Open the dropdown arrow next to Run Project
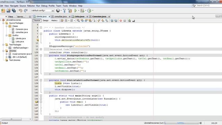 coord(79,10)
